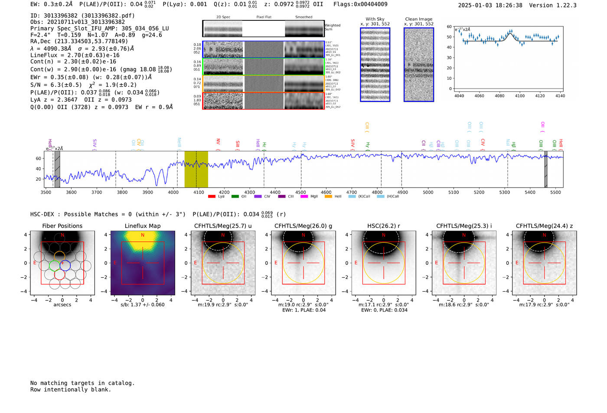Image resolution: width=607 pixels, height=413 pixels.
Task: Click the Pixel Flat column header
Action: [x=264, y=17]
